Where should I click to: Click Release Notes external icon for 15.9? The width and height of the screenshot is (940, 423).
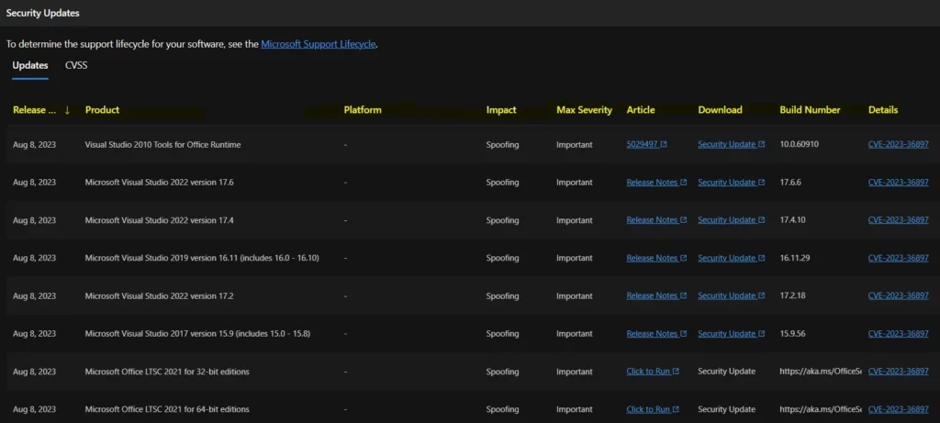click(683, 333)
